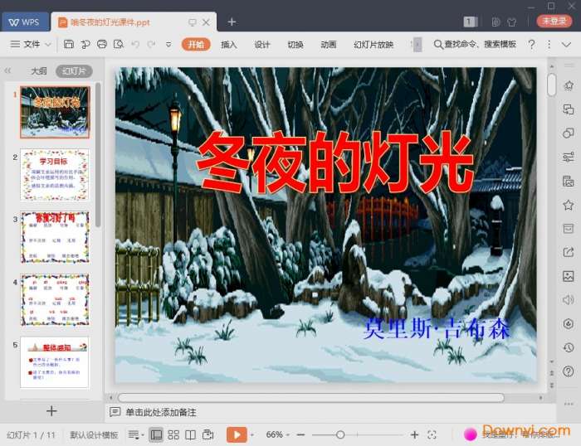The width and height of the screenshot is (581, 446).
Task: Click the search commands box 查找命令
Action: pyautogui.click(x=475, y=45)
